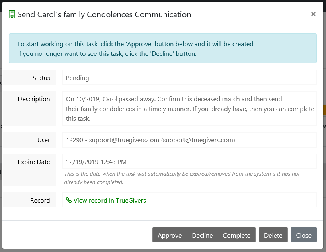Click the Expire Date value 12/19/2019 12:48 PM
Viewport: 326px width, 252px height.
[x=96, y=162]
